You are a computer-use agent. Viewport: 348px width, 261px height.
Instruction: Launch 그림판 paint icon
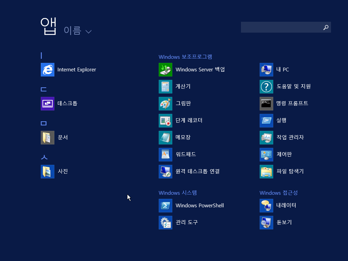(166, 104)
